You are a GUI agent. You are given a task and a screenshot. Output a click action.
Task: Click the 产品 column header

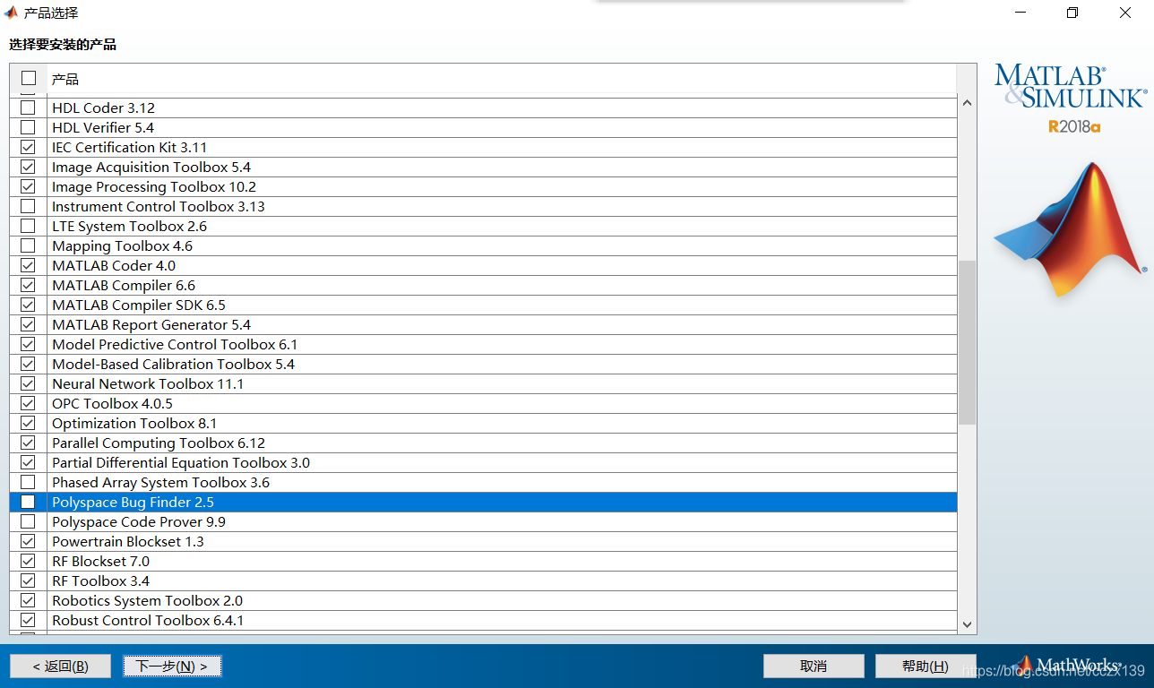pyautogui.click(x=502, y=79)
